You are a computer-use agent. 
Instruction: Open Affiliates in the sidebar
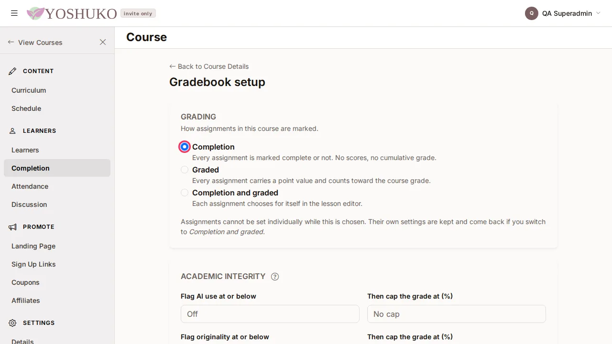pyautogui.click(x=57, y=301)
